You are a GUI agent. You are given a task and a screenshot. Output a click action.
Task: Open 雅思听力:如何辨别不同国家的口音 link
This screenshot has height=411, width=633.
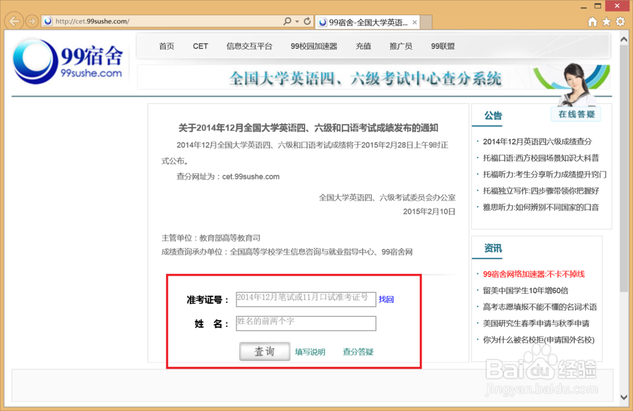click(x=541, y=207)
